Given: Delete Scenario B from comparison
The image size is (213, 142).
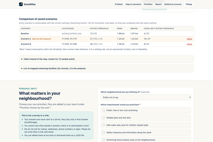Looking at the screenshot, I should coord(189,44).
